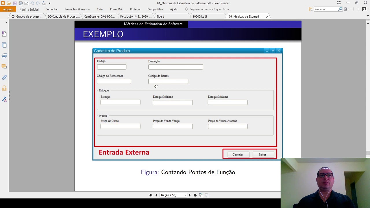
Task: Undo the last action
Action: point(32,3)
